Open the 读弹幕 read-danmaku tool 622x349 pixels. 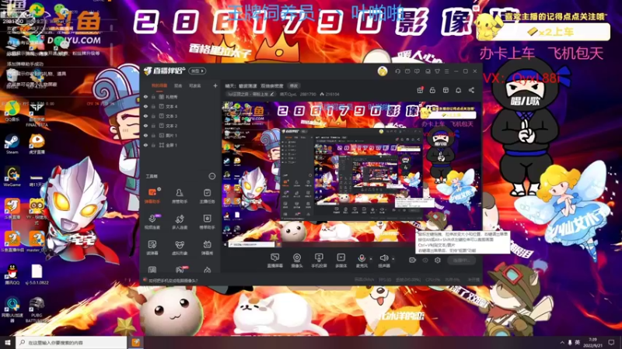(152, 247)
